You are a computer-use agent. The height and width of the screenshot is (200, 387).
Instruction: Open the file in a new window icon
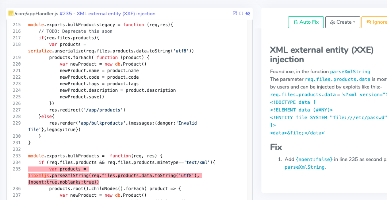[235, 13]
